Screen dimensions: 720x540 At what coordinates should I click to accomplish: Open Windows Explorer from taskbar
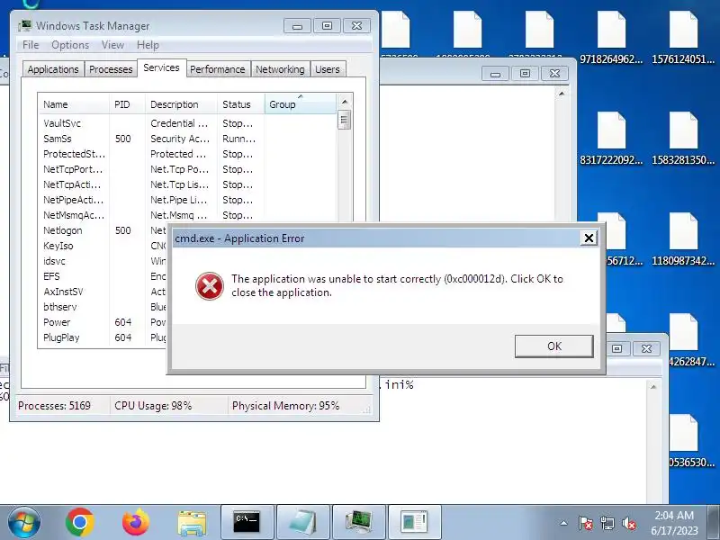[192, 523]
